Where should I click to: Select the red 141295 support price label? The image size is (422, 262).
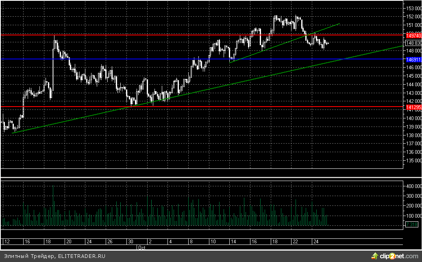tap(413, 107)
